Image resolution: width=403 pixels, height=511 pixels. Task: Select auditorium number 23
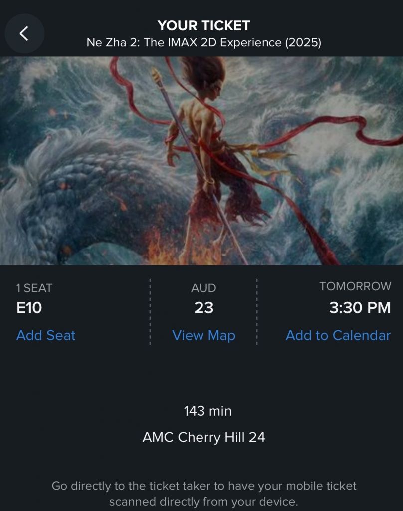point(203,307)
